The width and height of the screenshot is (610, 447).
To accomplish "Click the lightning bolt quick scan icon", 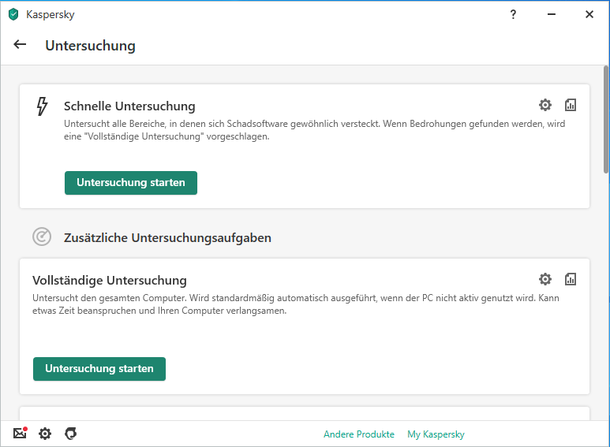I will click(x=43, y=106).
